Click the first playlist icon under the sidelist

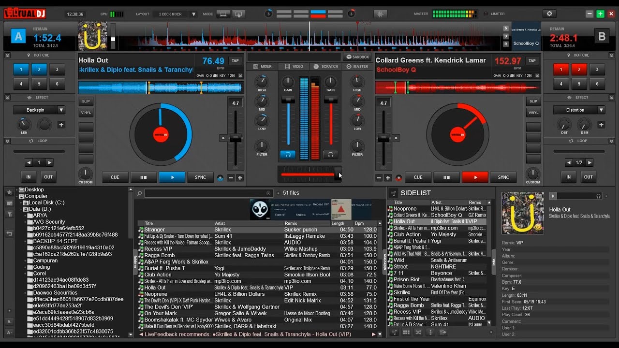394,332
